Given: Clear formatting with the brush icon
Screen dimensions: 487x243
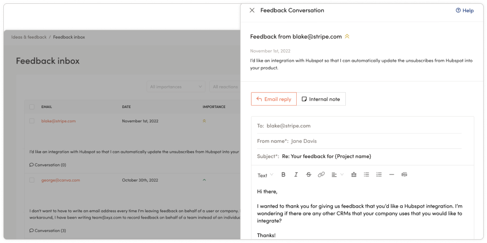Looking at the screenshot, I should [x=353, y=175].
